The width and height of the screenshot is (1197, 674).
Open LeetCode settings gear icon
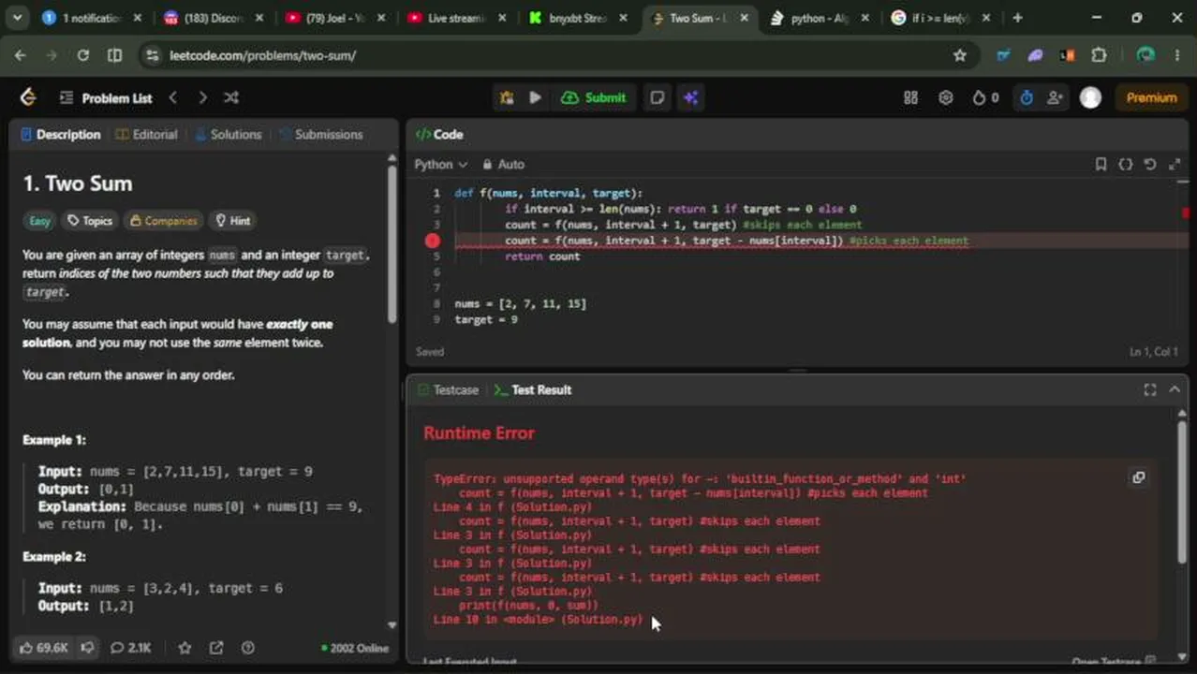click(x=946, y=97)
